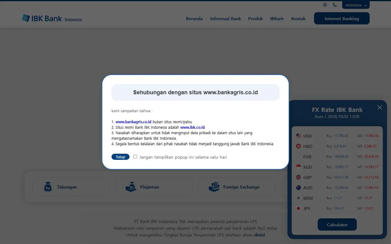391x244 pixels.
Task: Open the Tabungan card
Action: [x=71, y=187]
